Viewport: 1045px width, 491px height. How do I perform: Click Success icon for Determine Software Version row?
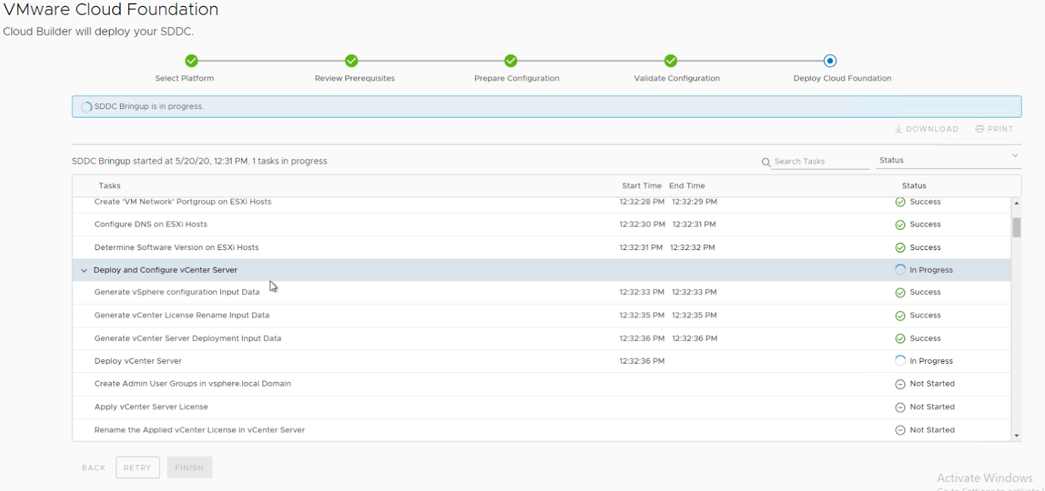(900, 247)
